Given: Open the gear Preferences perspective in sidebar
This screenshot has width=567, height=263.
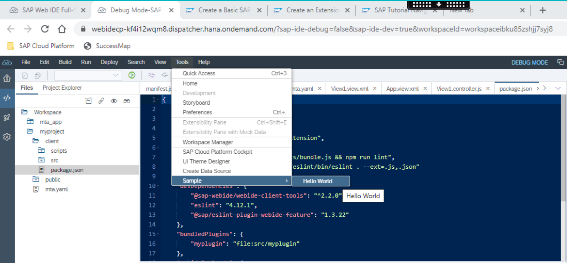Looking at the screenshot, I should click(7, 137).
